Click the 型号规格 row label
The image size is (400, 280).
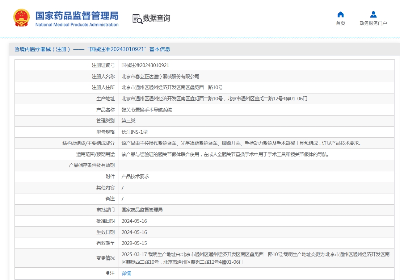[105, 132]
